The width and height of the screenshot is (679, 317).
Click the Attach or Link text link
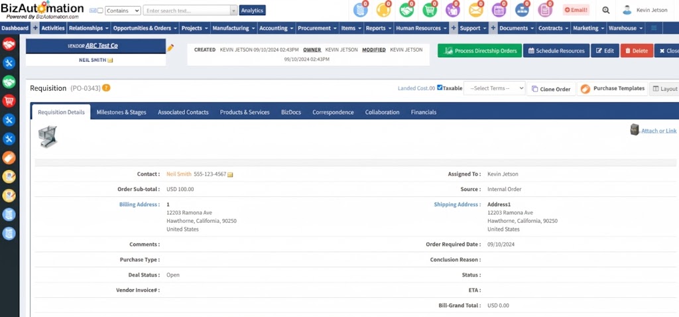click(x=658, y=131)
